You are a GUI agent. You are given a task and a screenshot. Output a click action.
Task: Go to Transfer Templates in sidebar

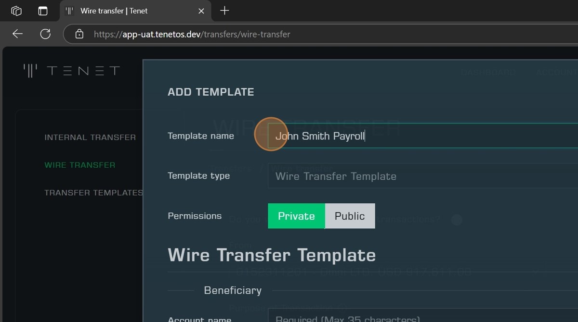tap(93, 193)
